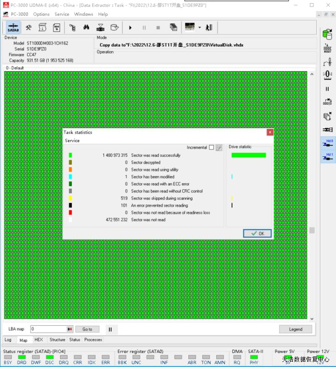The width and height of the screenshot is (336, 367).
Task: Select the Hd 1 head icon
Action: [328, 157]
